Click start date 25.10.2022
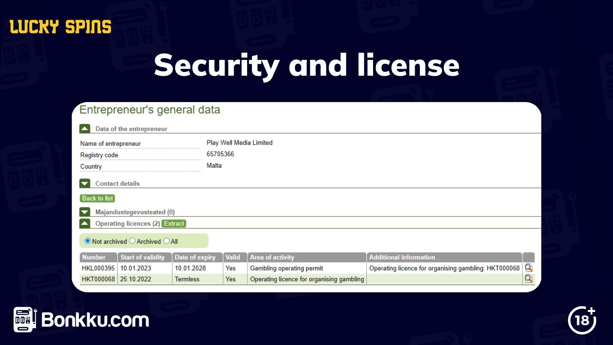The width and height of the screenshot is (613, 345). 136,279
